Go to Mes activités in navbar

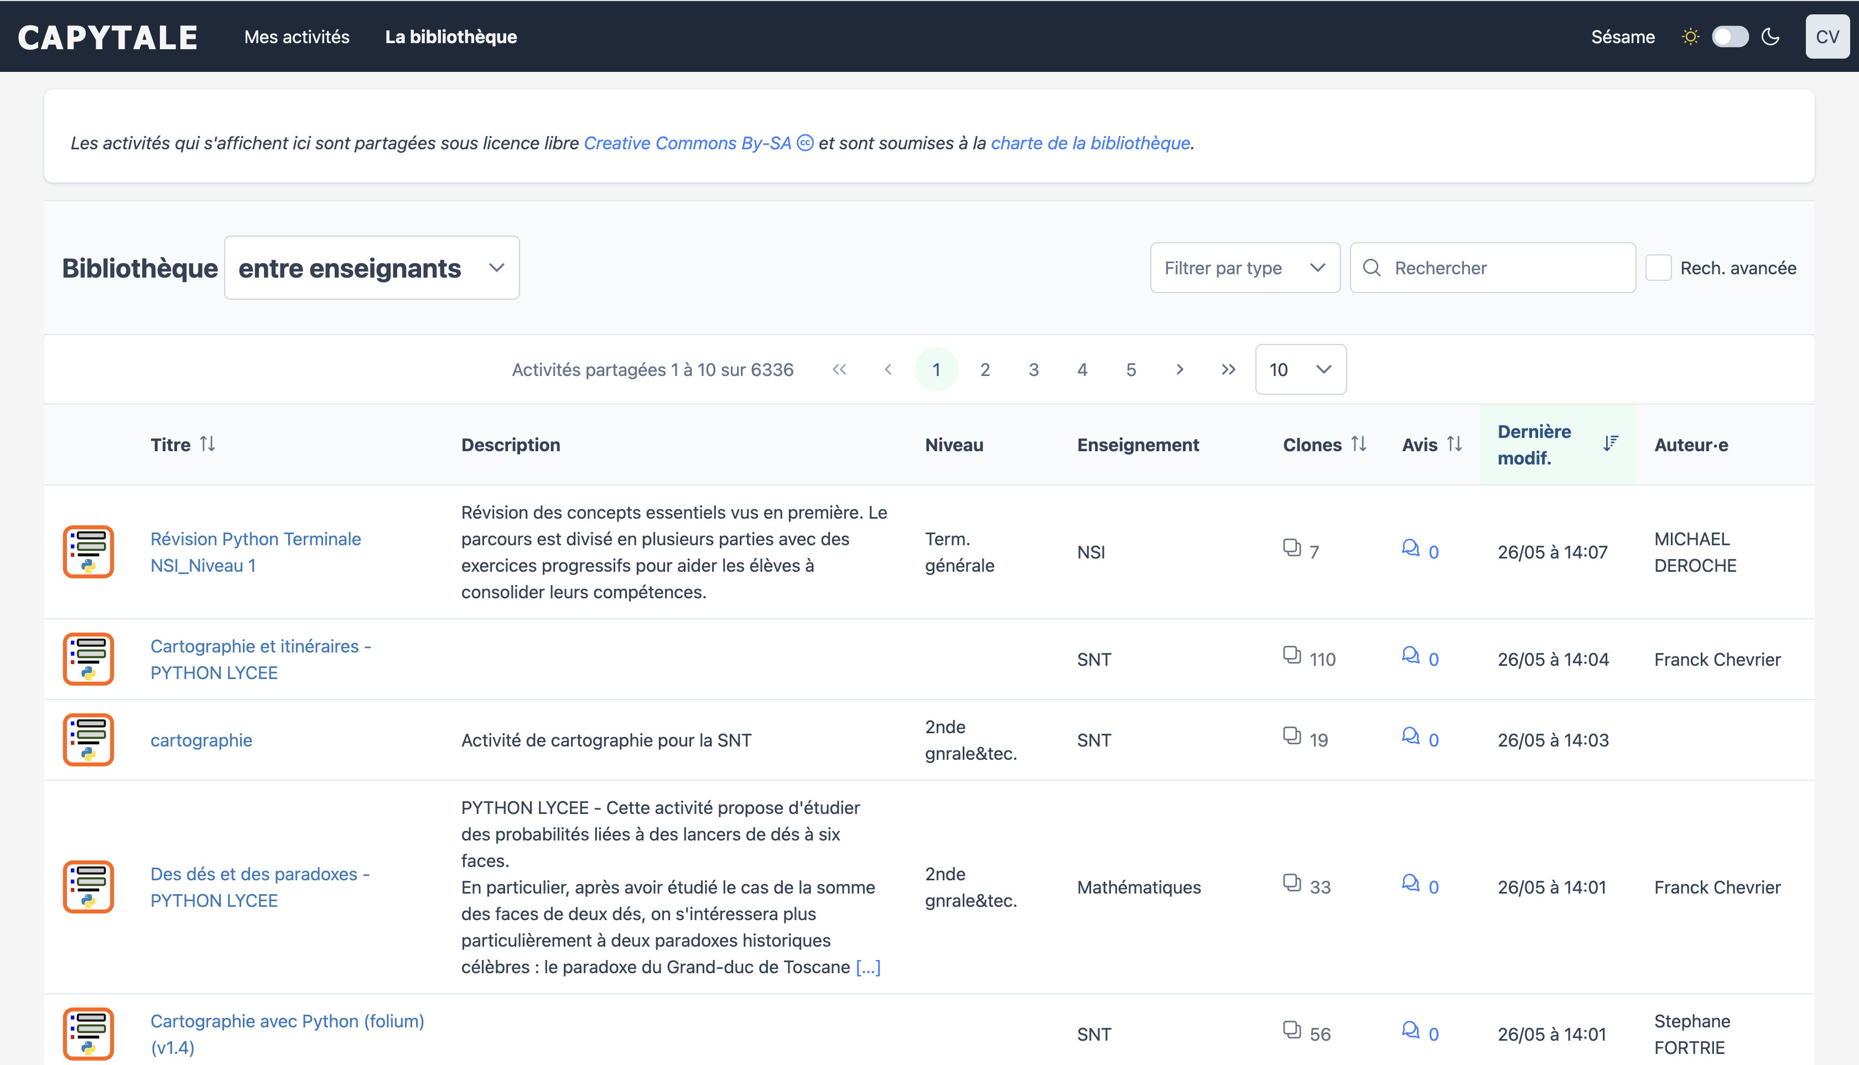(297, 36)
